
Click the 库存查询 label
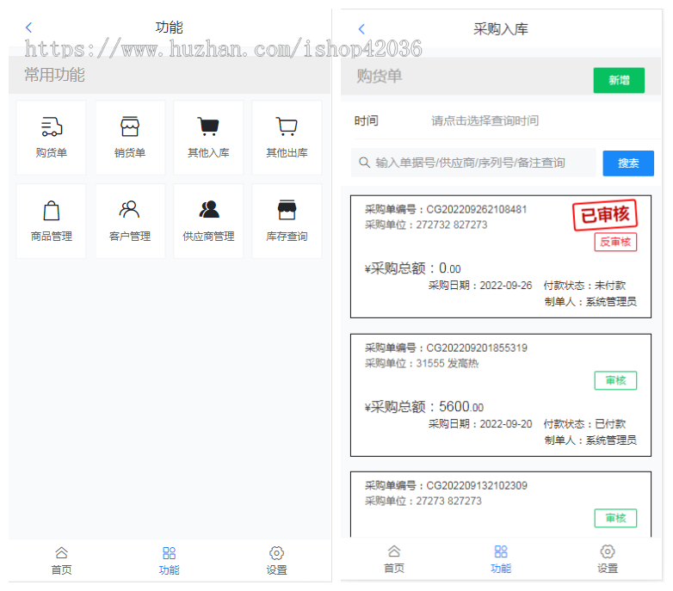click(287, 237)
